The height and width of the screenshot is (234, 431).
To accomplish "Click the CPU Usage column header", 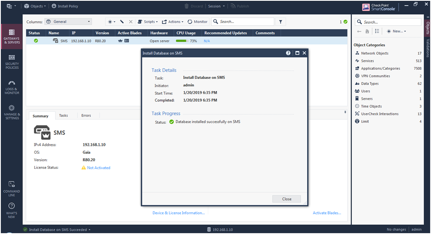I will [x=186, y=33].
